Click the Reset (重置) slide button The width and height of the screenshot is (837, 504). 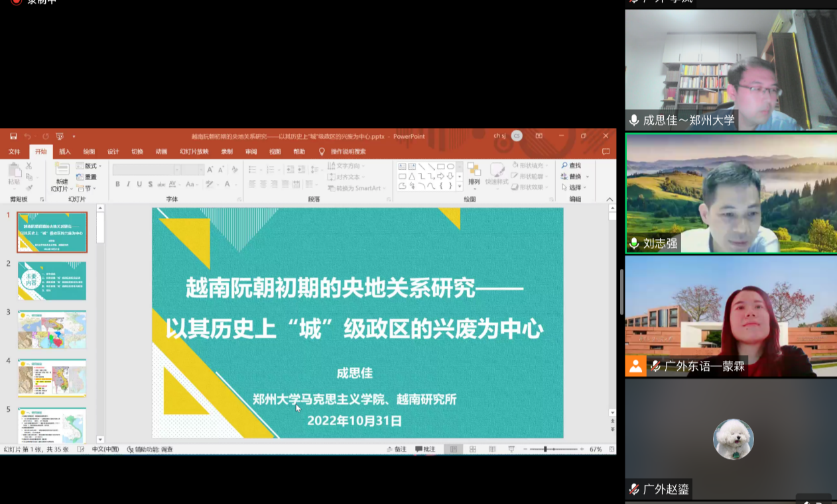[87, 177]
